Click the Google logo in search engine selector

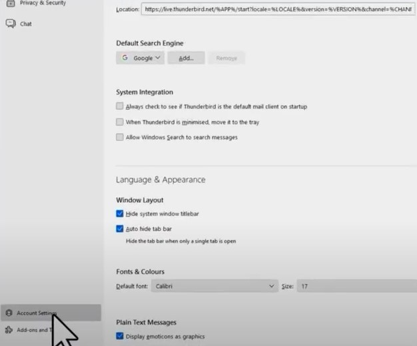(x=125, y=58)
